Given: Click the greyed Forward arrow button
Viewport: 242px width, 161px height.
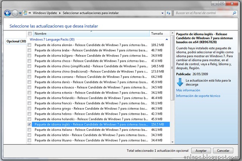Looking at the screenshot, I should (x=15, y=13).
